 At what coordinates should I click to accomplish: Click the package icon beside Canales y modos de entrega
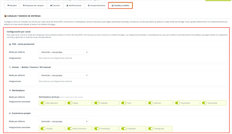pyautogui.click(x=5, y=16)
